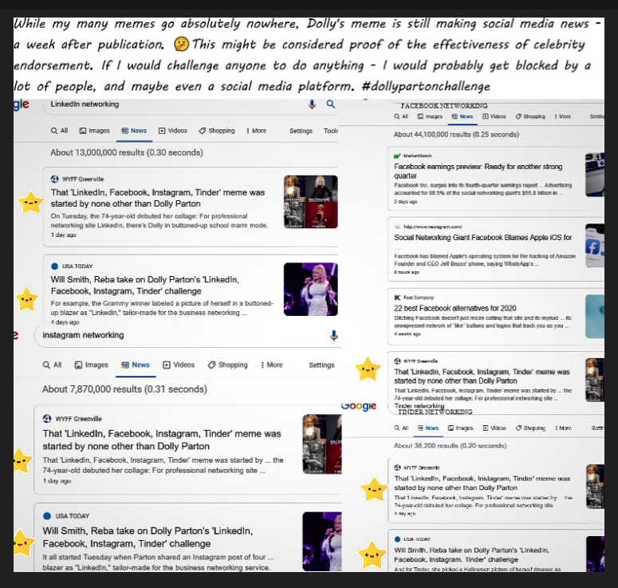Expand More menu in instagram networking results
Screen dimensions: 618x588
point(272,365)
